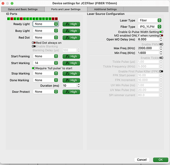Toggle Busy Light High polarity button
The image size is (170, 165).
71,31
